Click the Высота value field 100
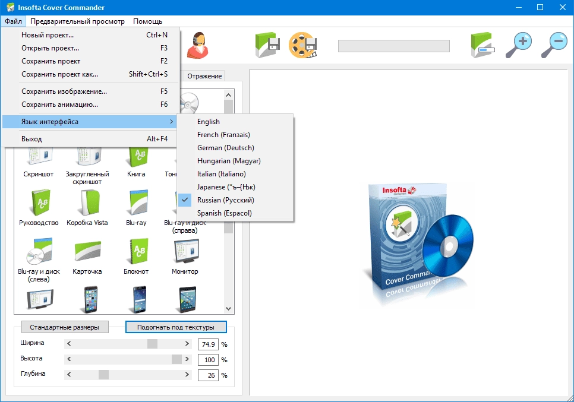Screen dimensions: 574x402 click(209, 360)
